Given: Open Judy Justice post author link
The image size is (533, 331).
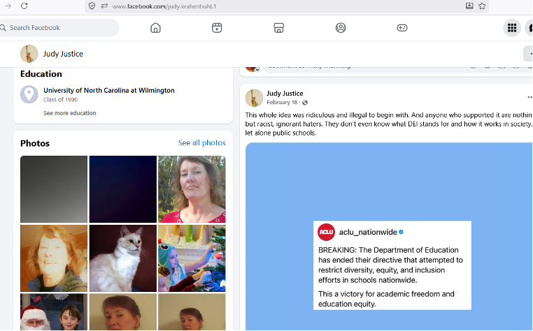Looking at the screenshot, I should (285, 94).
